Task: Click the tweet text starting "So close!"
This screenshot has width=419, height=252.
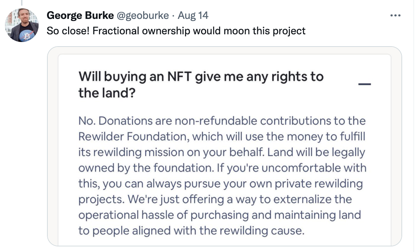Action: [x=176, y=31]
